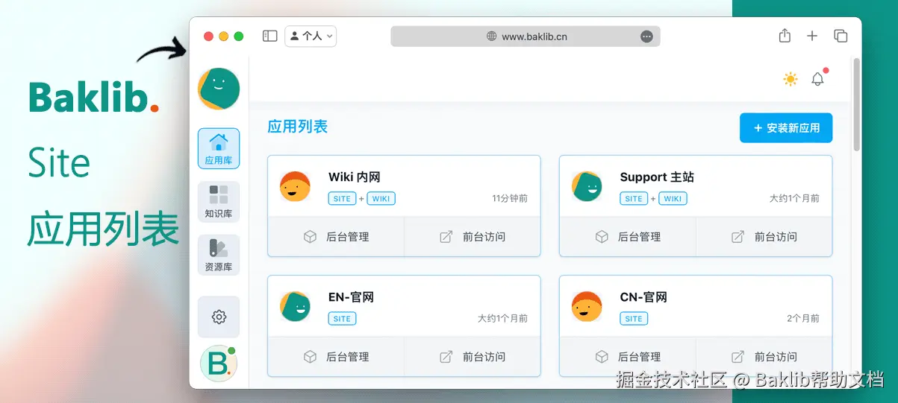Screen dimensions: 898x403
Task: Click the 应用列表 page heading
Action: click(x=298, y=127)
